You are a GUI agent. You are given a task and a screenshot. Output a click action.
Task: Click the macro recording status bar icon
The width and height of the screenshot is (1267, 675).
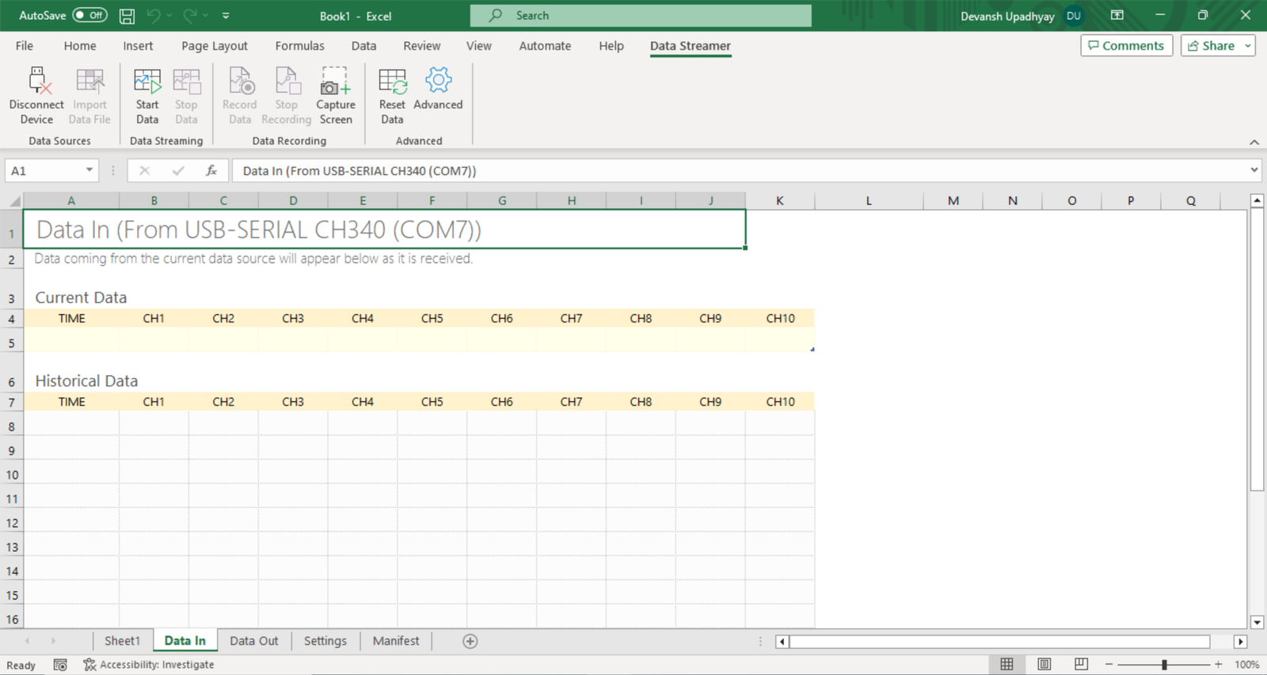tap(60, 665)
